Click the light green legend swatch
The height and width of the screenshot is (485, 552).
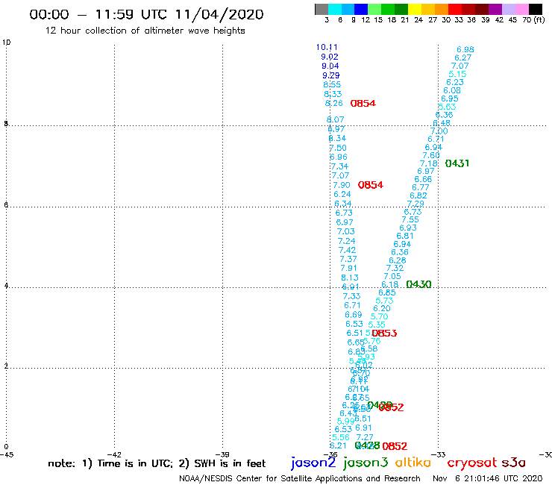coord(374,9)
